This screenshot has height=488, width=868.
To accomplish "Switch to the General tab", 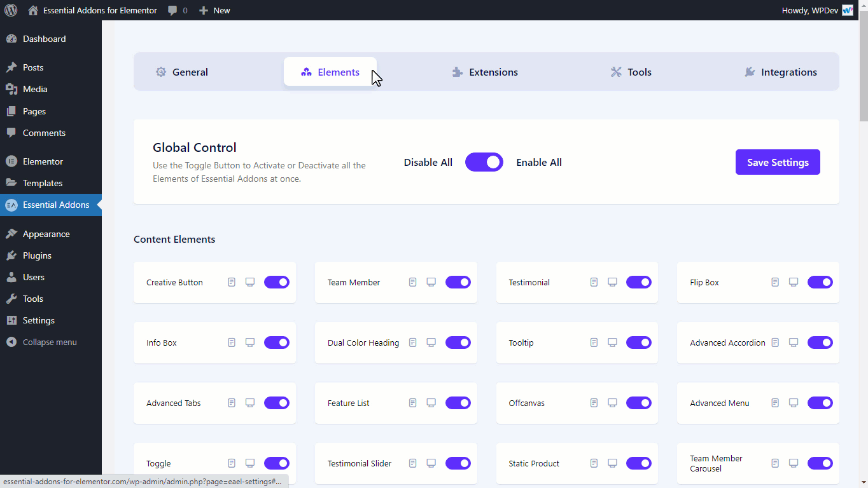I will (182, 72).
